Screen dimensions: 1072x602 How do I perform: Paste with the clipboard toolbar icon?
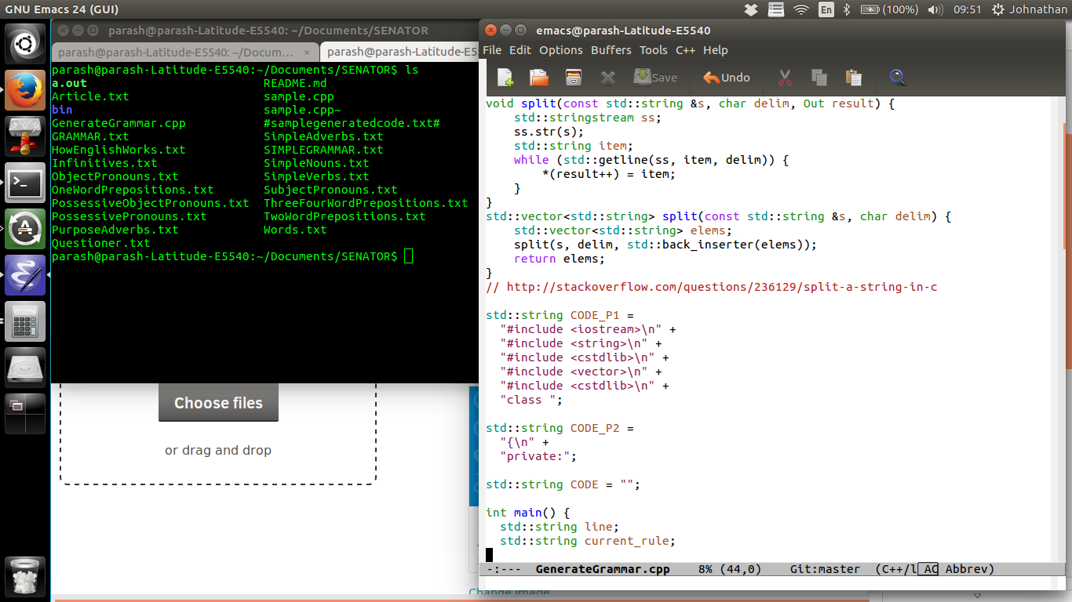(x=853, y=78)
